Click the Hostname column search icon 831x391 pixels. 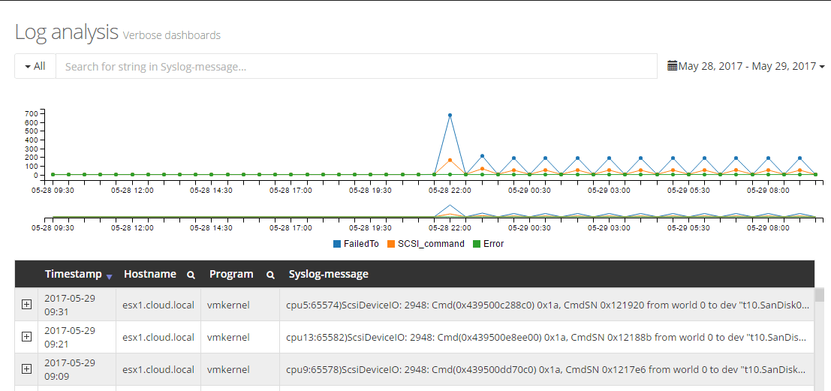coord(191,275)
